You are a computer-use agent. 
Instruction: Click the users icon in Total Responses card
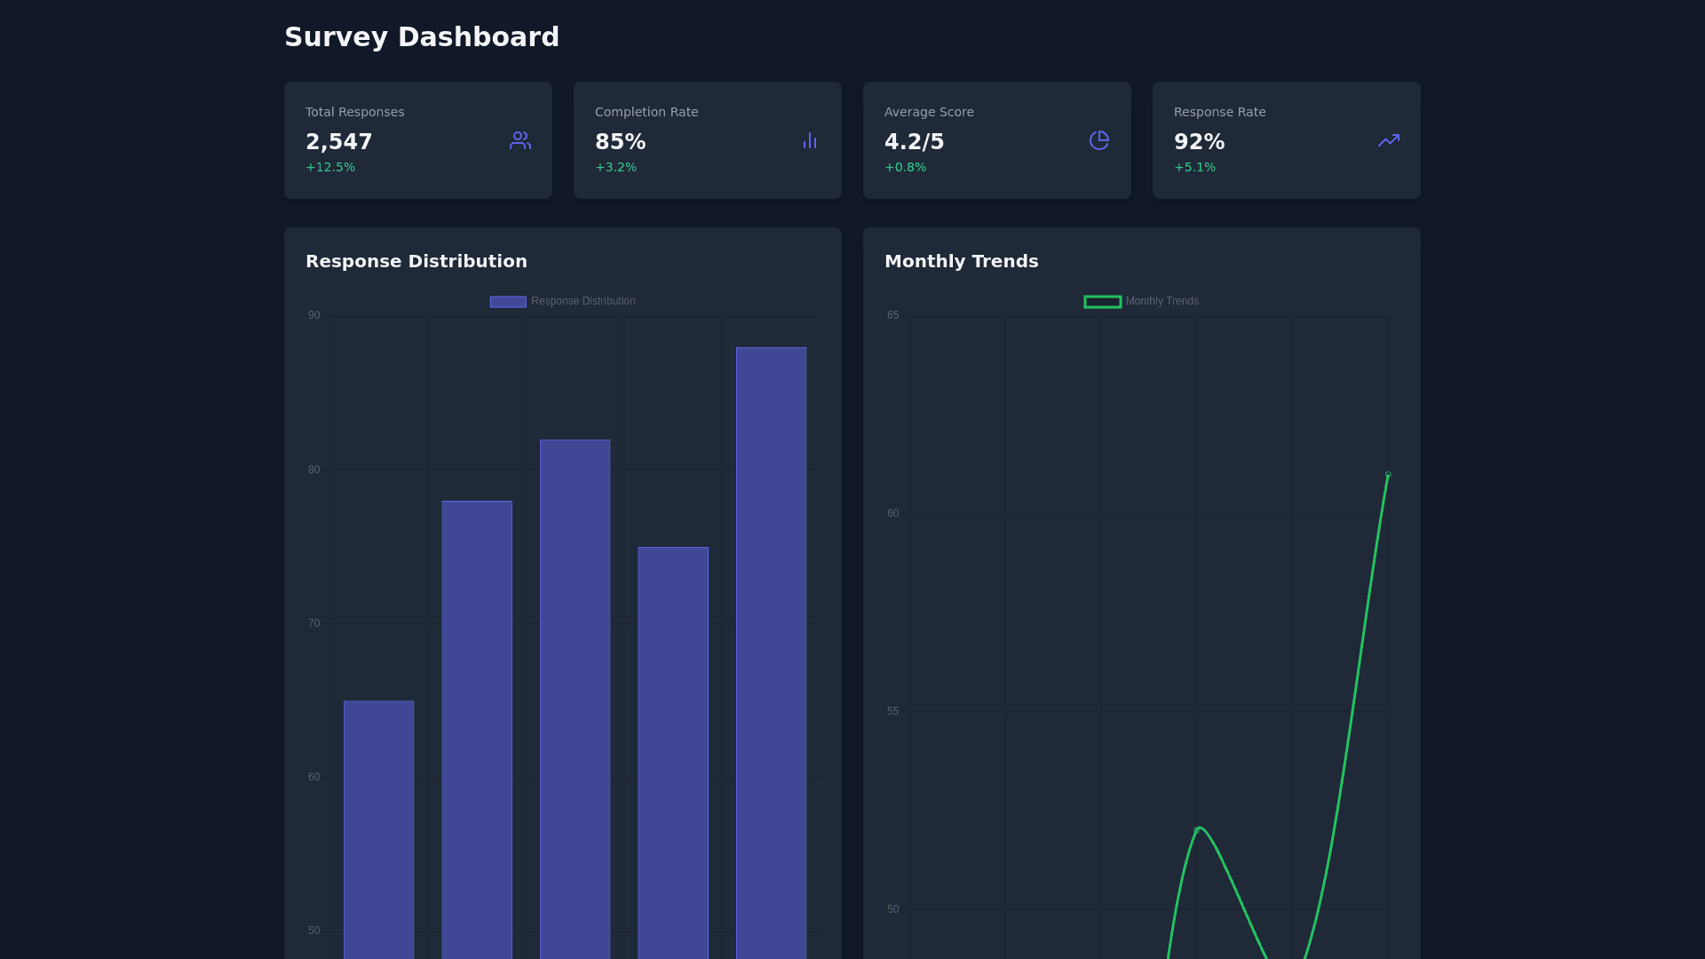click(519, 140)
